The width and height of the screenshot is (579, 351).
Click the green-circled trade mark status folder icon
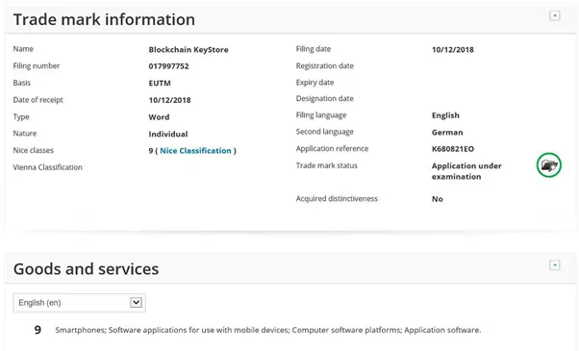pos(549,165)
